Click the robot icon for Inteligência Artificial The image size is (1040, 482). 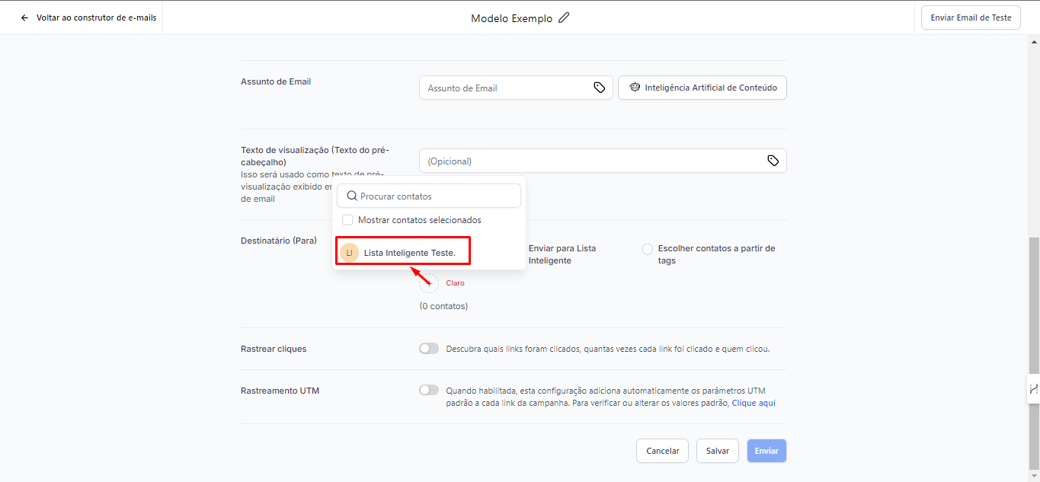634,88
